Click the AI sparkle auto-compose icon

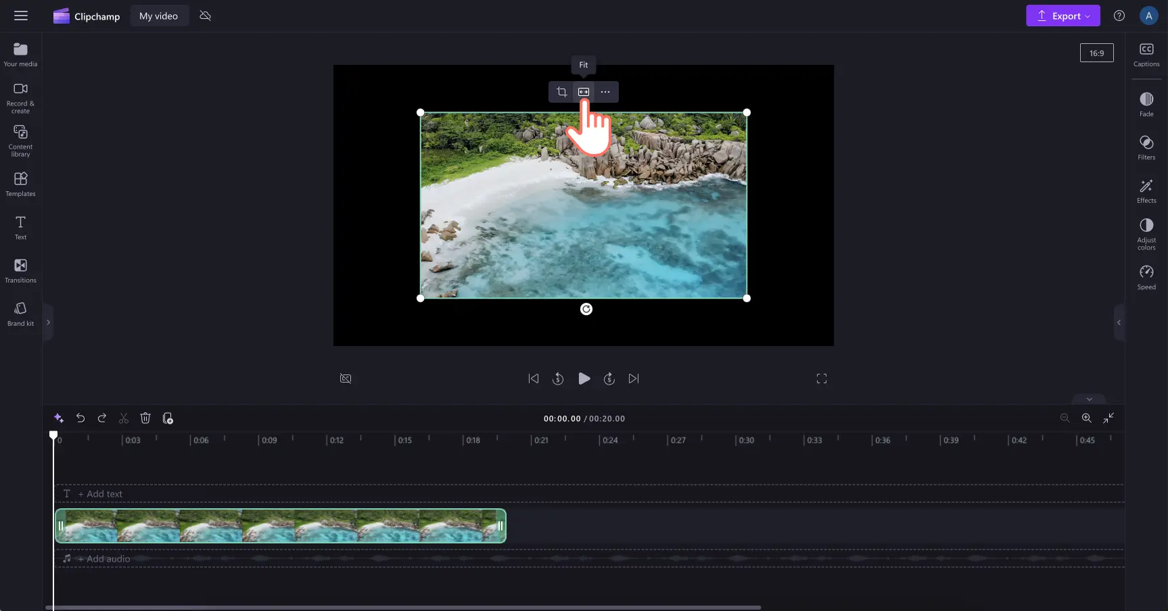(x=59, y=418)
